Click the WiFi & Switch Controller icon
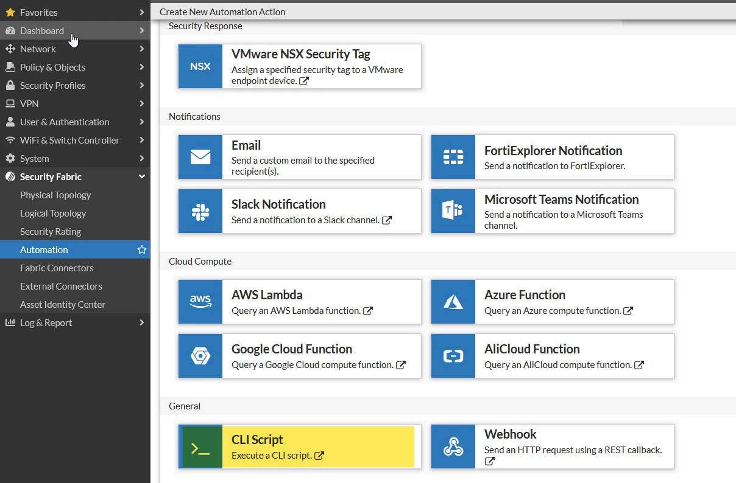Image resolution: width=736 pixels, height=483 pixels. pyautogui.click(x=10, y=140)
